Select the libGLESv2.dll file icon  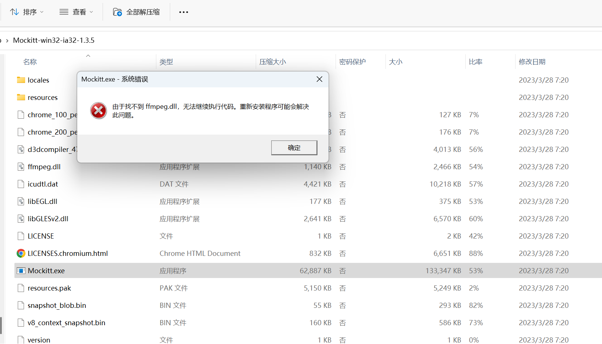click(x=21, y=219)
